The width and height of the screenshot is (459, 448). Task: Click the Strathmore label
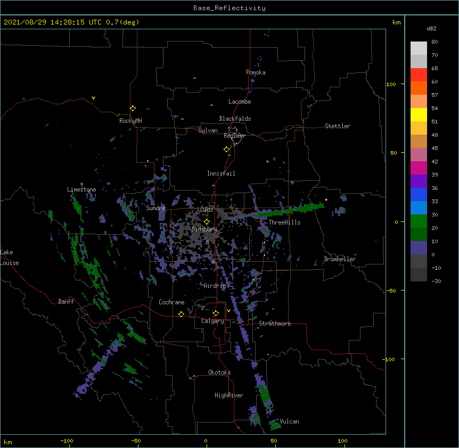click(x=275, y=323)
